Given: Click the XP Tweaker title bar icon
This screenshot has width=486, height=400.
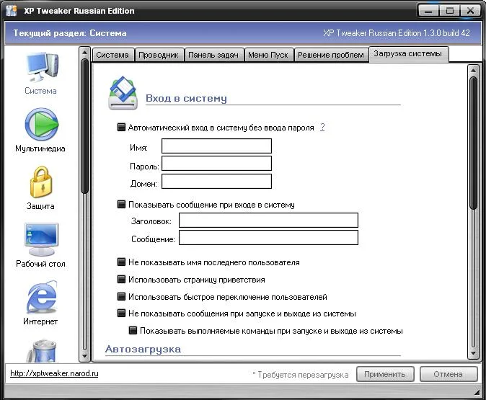Looking at the screenshot, I should pos(12,11).
